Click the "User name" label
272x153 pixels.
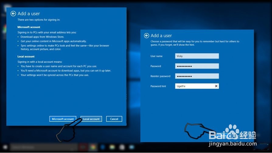pos(156,56)
